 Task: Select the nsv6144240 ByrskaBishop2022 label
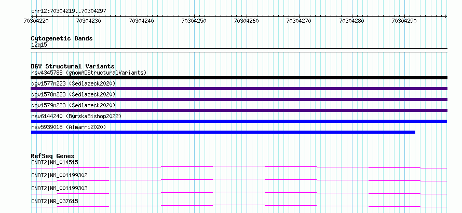coord(76,116)
